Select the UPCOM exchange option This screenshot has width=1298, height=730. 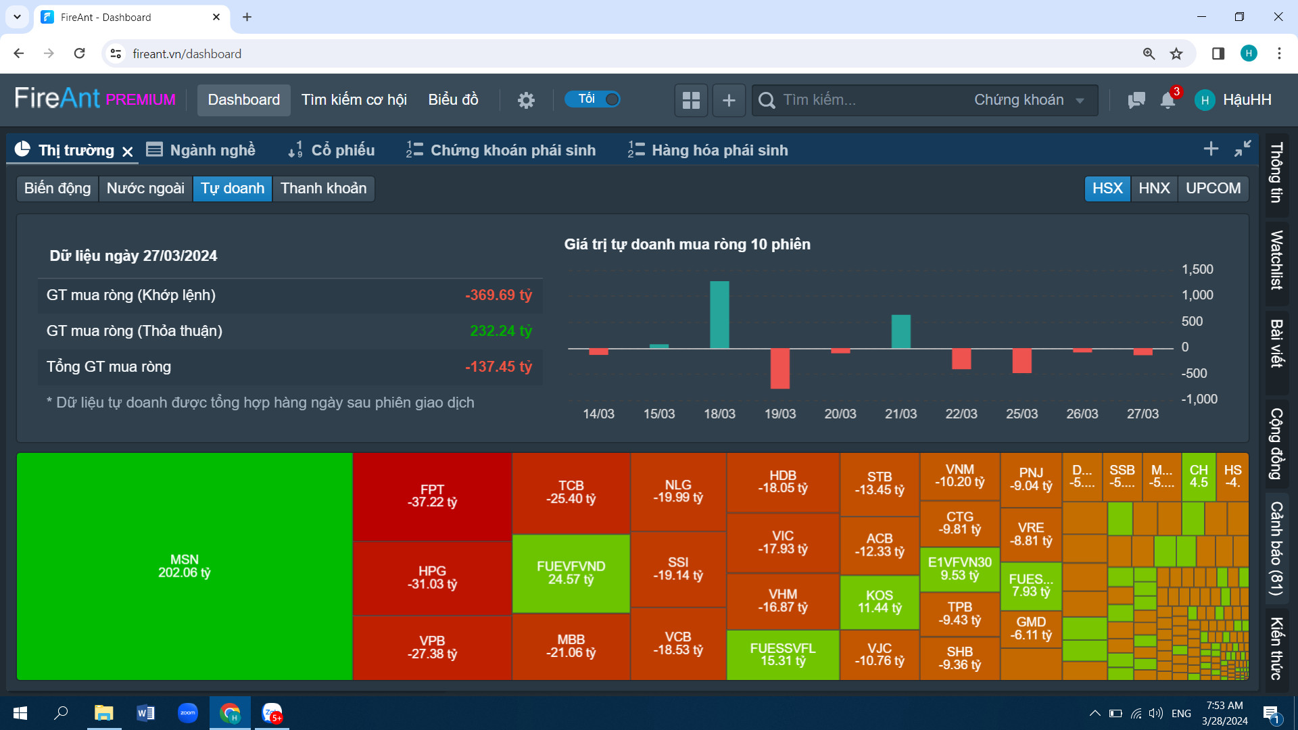pyautogui.click(x=1213, y=189)
